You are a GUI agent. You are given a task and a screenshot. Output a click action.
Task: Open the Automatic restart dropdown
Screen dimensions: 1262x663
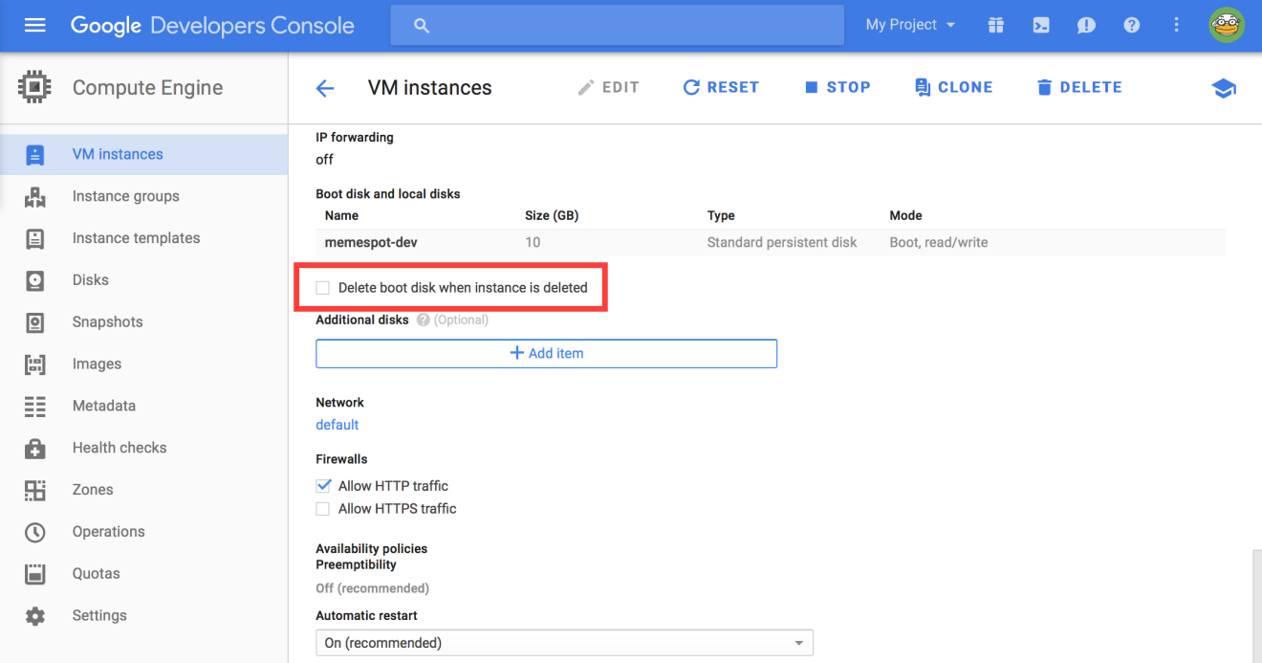[x=564, y=643]
